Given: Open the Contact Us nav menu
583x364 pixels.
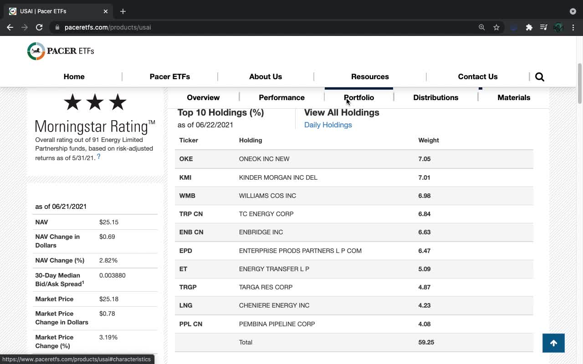Looking at the screenshot, I should [478, 76].
